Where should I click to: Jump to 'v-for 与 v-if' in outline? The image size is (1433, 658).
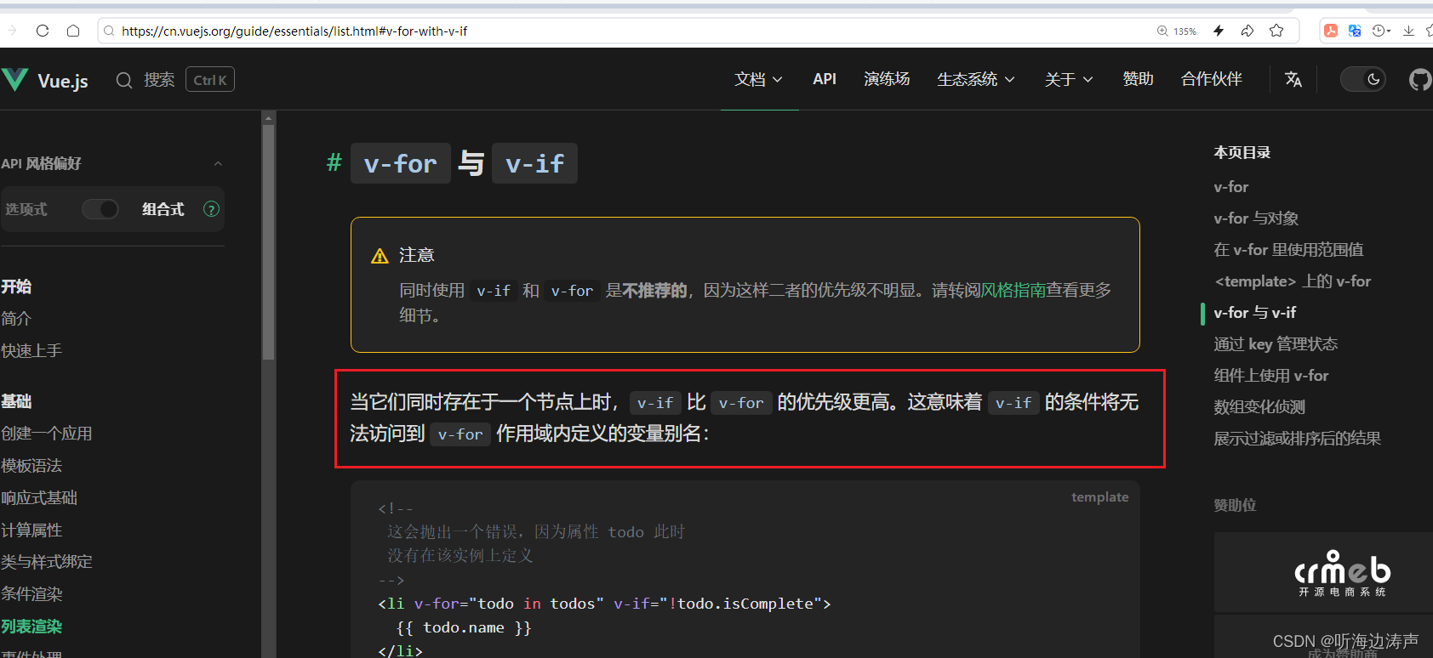tap(1255, 313)
